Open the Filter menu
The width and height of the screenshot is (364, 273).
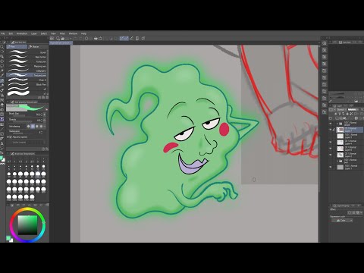click(x=62, y=33)
